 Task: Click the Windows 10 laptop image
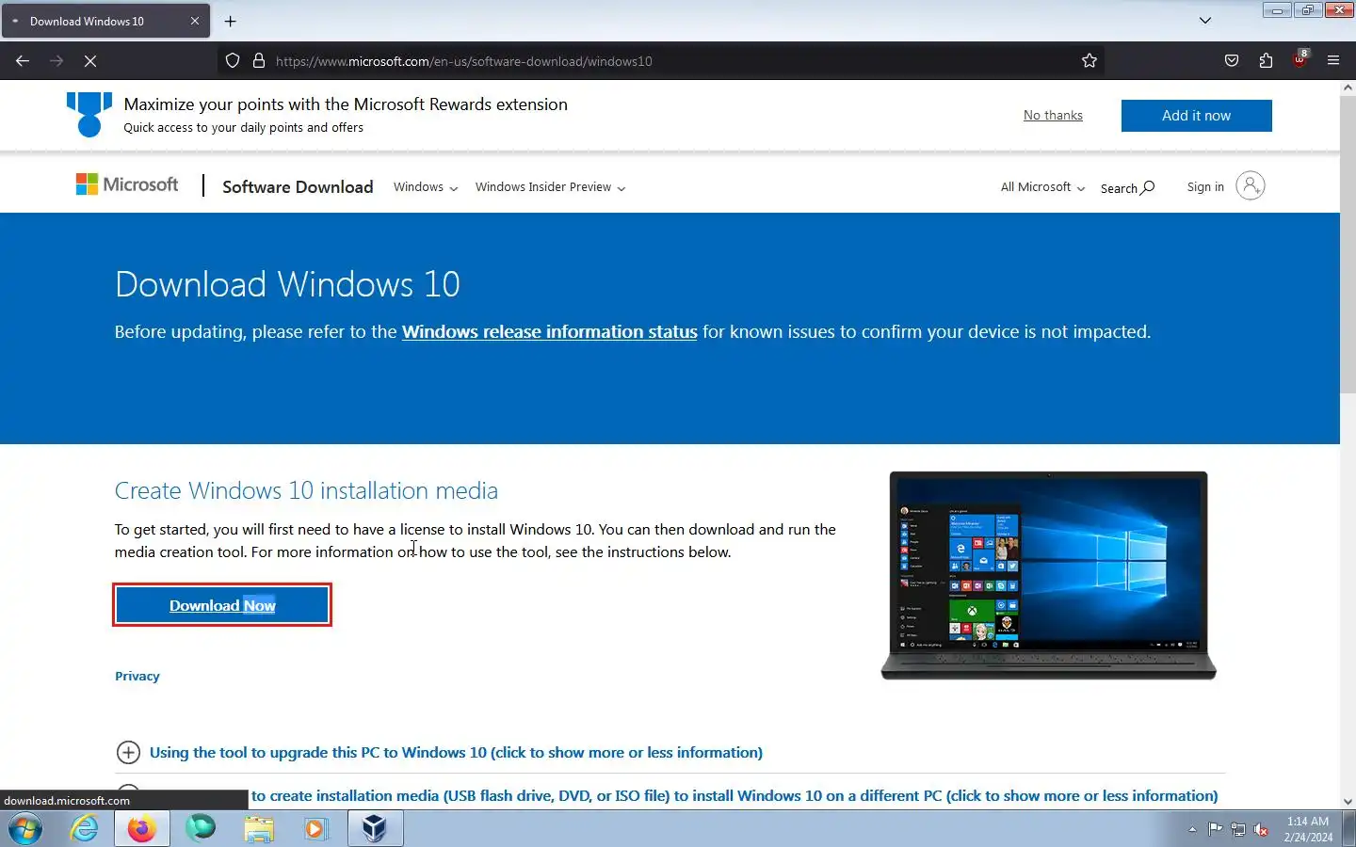pos(1048,575)
